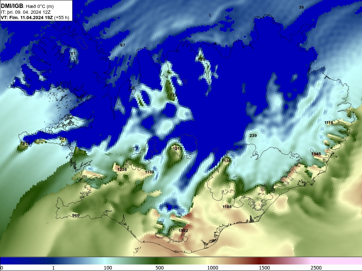Click the legend label 1000
This screenshot has height=271, width=362.
coord(212,268)
